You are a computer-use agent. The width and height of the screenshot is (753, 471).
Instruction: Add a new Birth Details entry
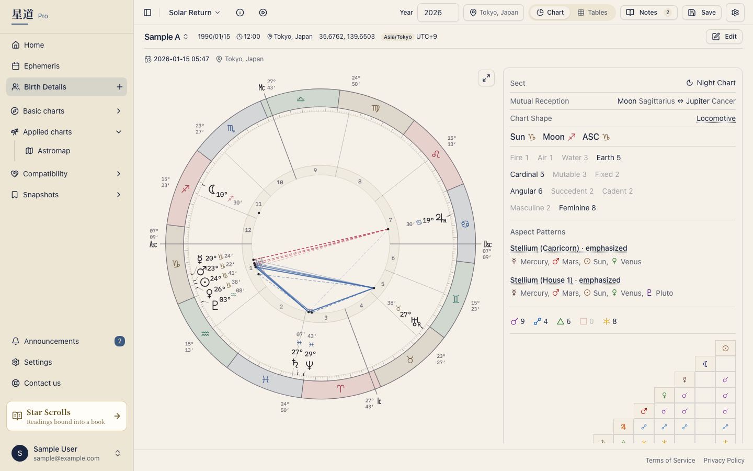pos(120,87)
